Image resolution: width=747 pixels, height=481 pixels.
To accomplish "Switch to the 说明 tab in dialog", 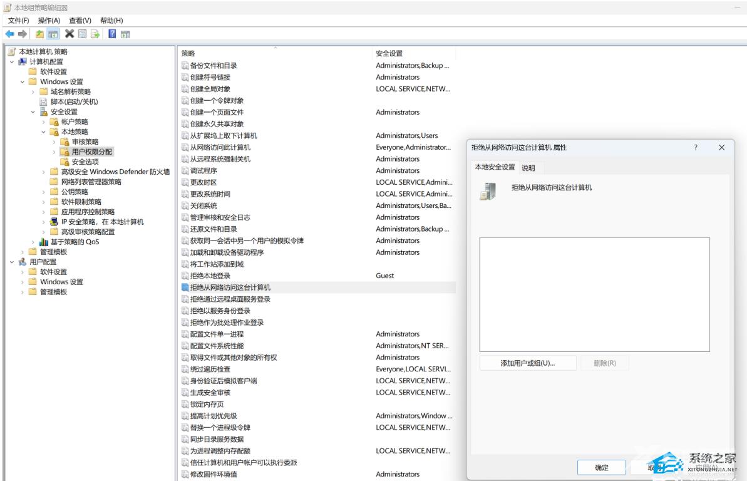I will coord(528,168).
